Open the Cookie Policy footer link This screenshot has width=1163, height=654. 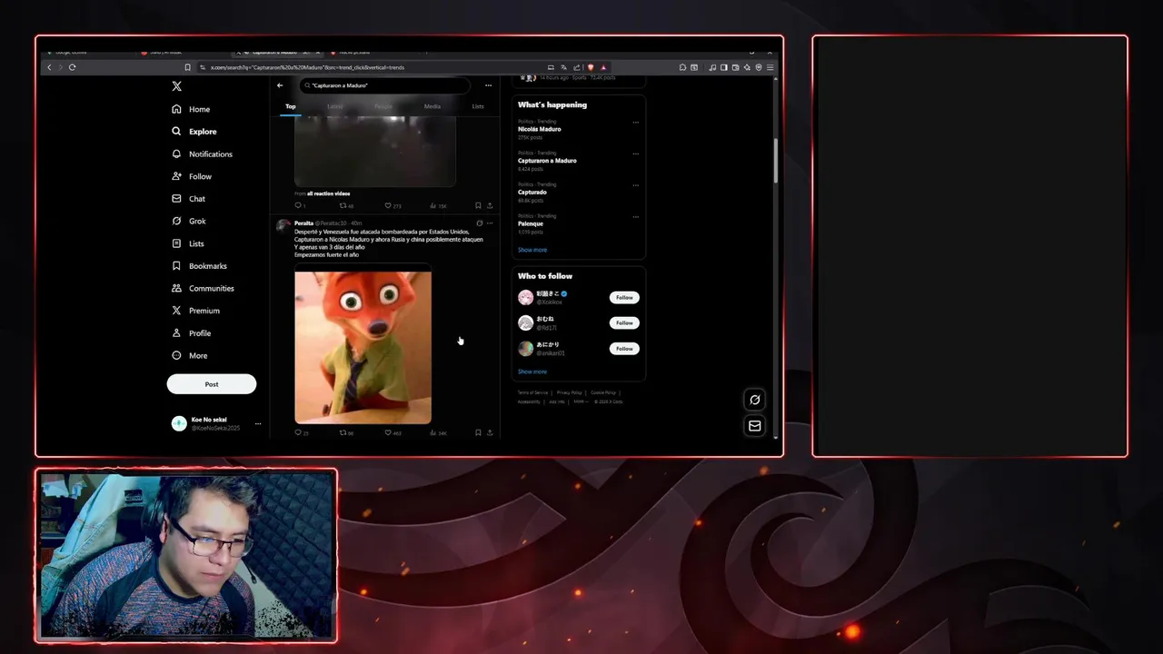click(x=603, y=392)
